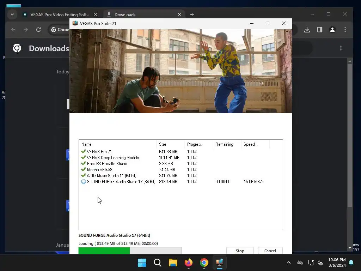The height and width of the screenshot is (271, 361).
Task: Click the checkmark beside Boris FX Primatte Studio
Action: tap(83, 163)
